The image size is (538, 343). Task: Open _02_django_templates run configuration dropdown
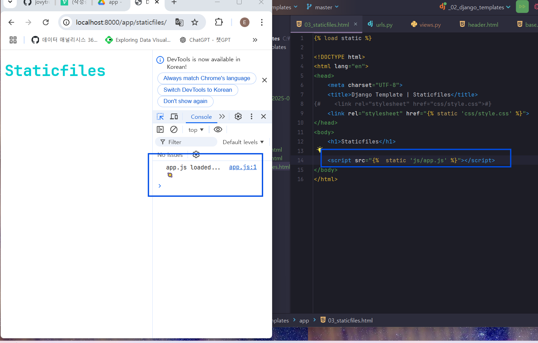pyautogui.click(x=475, y=7)
